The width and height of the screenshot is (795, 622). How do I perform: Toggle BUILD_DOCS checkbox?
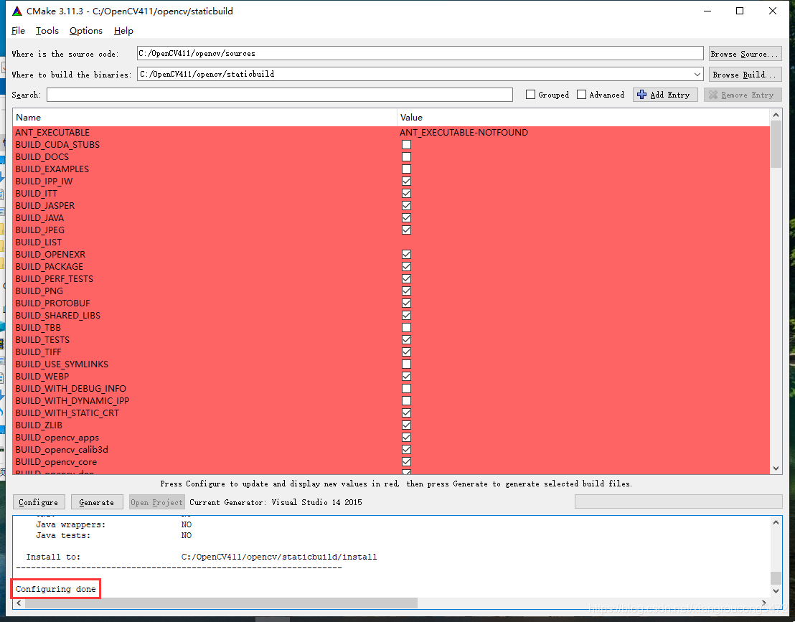pos(406,156)
